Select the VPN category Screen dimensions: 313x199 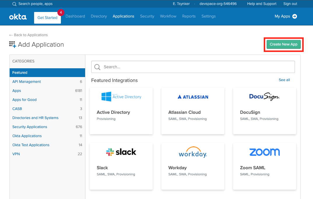click(x=17, y=154)
